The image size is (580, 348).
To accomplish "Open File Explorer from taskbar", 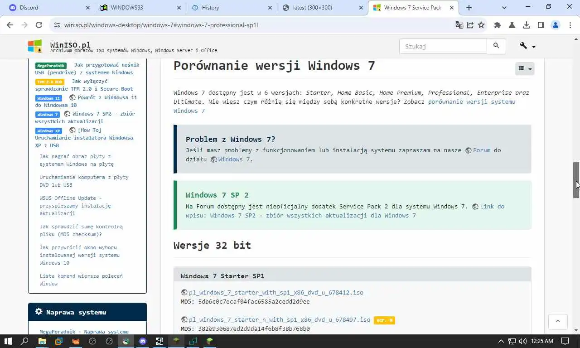I will 42,341.
